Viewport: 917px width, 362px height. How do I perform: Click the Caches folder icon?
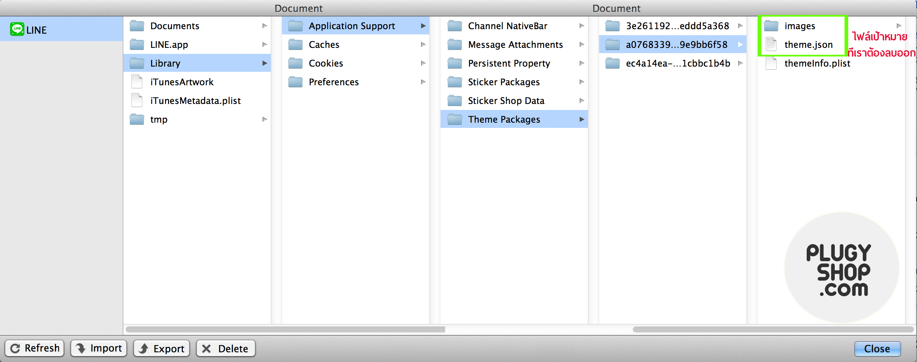click(x=295, y=45)
